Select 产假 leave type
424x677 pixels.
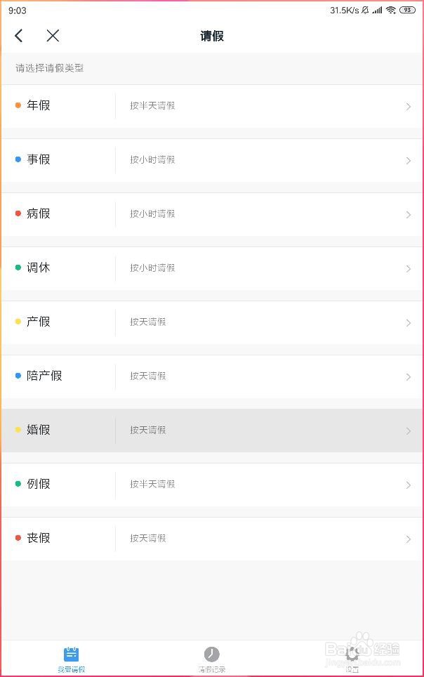pyautogui.click(x=212, y=322)
